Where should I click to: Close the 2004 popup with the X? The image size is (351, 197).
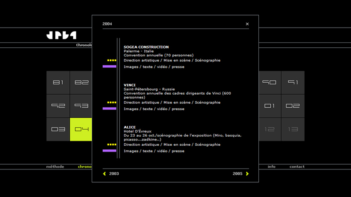tap(247, 24)
